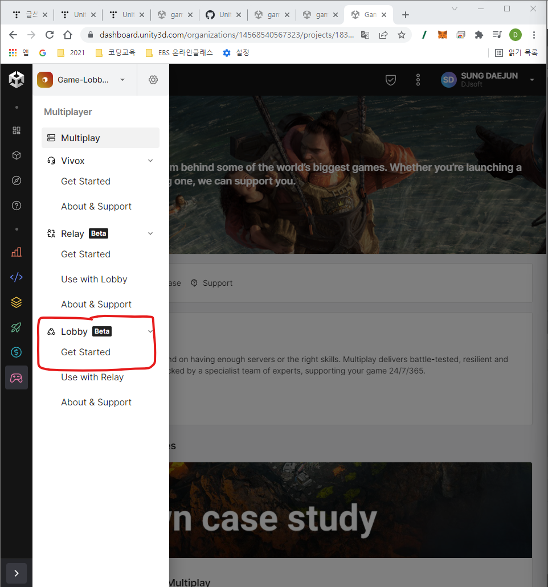Open the Google bookmark
This screenshot has height=587, width=548.
click(x=43, y=53)
